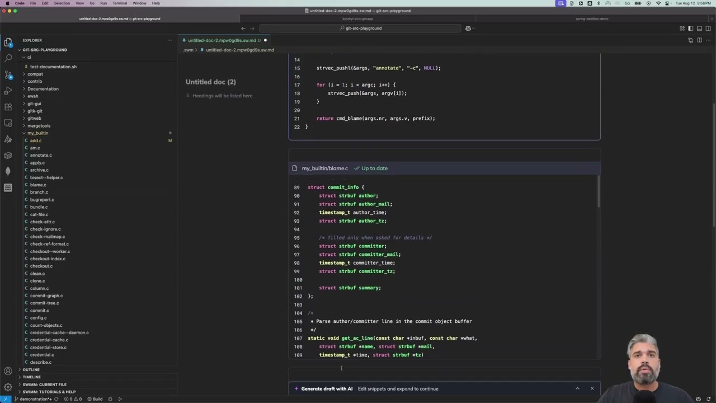Open Remote Explorer in activity bar

pyautogui.click(x=8, y=123)
